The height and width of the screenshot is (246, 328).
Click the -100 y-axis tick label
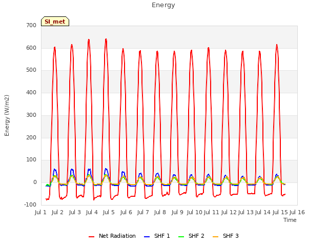(30, 204)
